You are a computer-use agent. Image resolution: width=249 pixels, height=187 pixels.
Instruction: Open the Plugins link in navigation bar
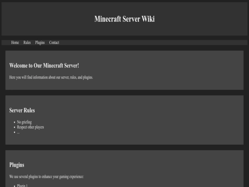pos(40,42)
